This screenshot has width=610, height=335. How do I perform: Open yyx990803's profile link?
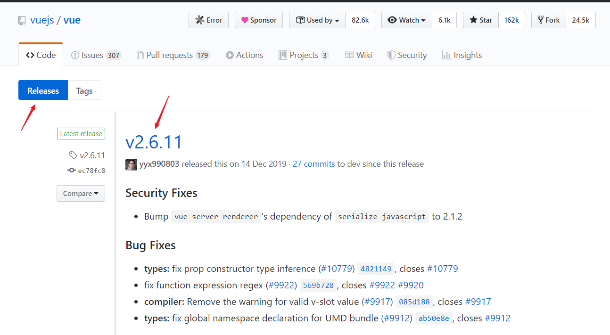[159, 164]
